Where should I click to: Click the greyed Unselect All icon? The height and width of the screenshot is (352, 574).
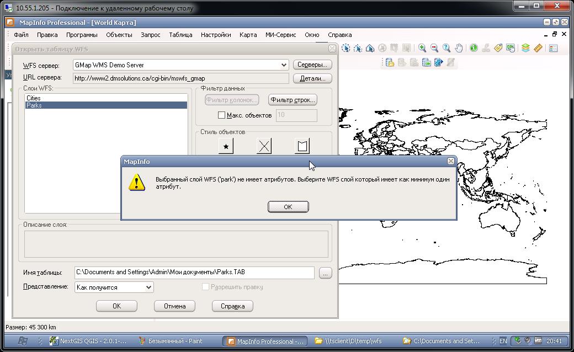tap(382, 48)
